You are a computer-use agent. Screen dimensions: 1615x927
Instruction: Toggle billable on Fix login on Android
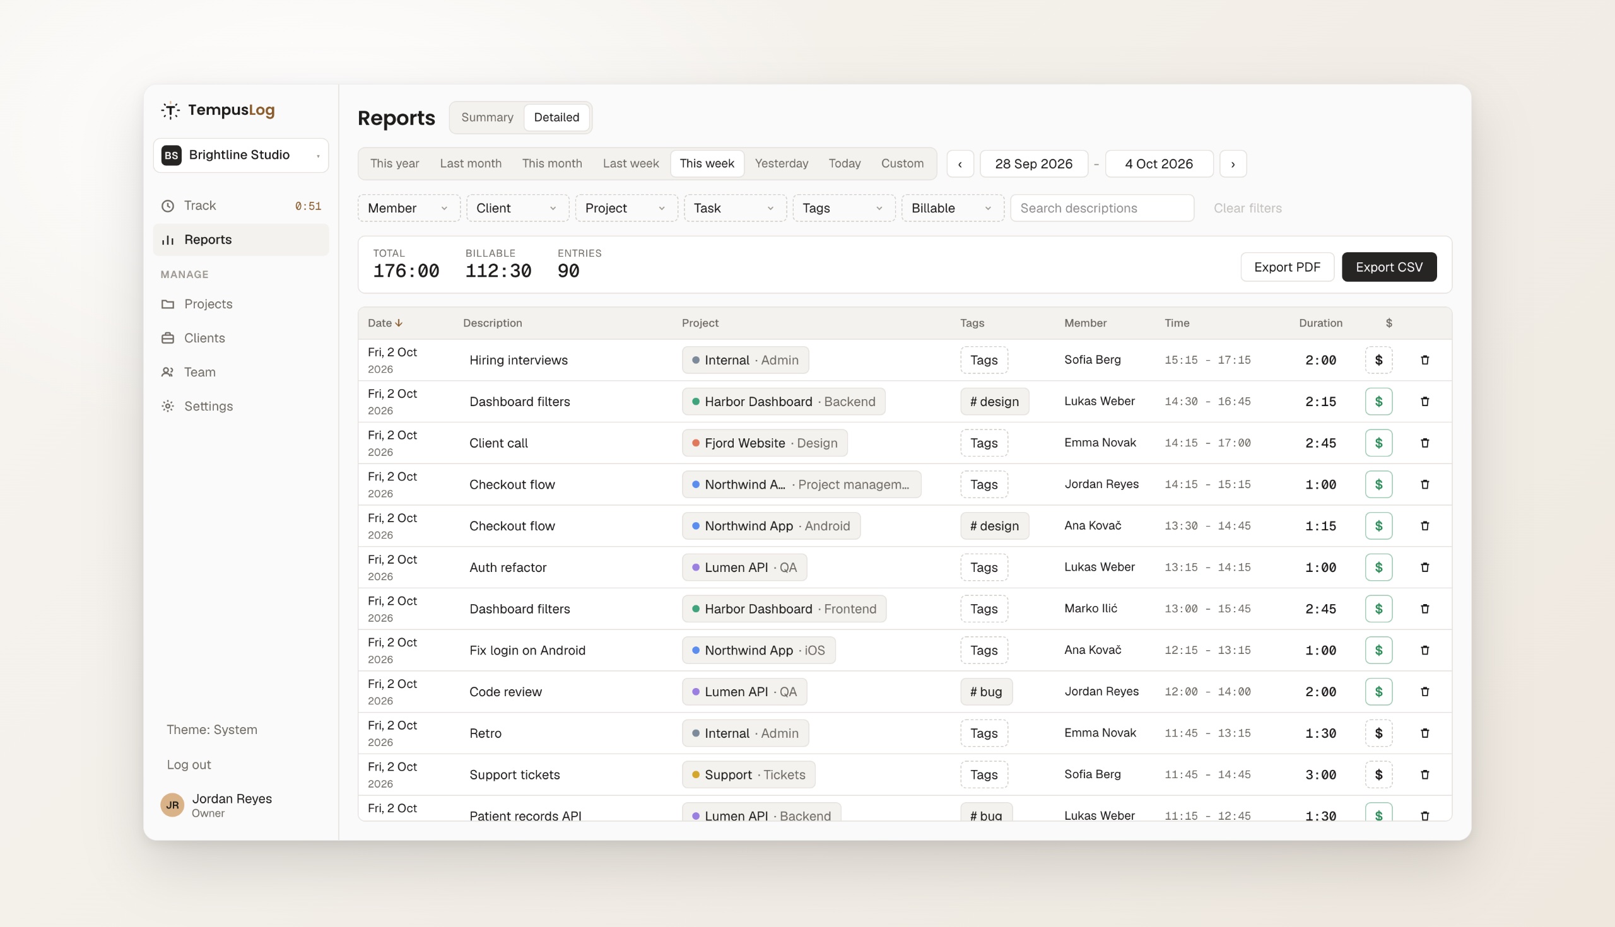[x=1378, y=650]
